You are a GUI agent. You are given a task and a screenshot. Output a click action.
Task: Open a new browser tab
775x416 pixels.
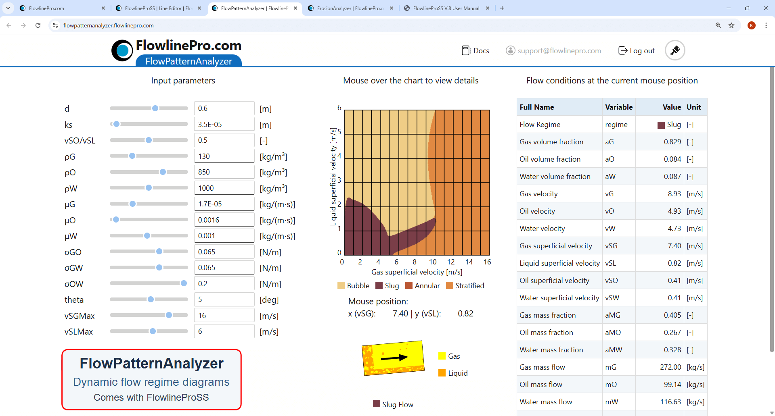coord(502,8)
